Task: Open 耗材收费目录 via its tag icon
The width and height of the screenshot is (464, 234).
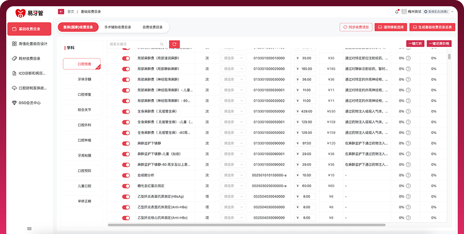Action: click(14, 58)
